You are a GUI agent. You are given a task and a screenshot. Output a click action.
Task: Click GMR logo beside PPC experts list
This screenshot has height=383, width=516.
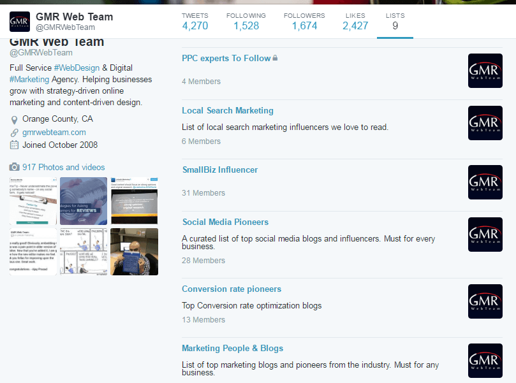point(485,71)
